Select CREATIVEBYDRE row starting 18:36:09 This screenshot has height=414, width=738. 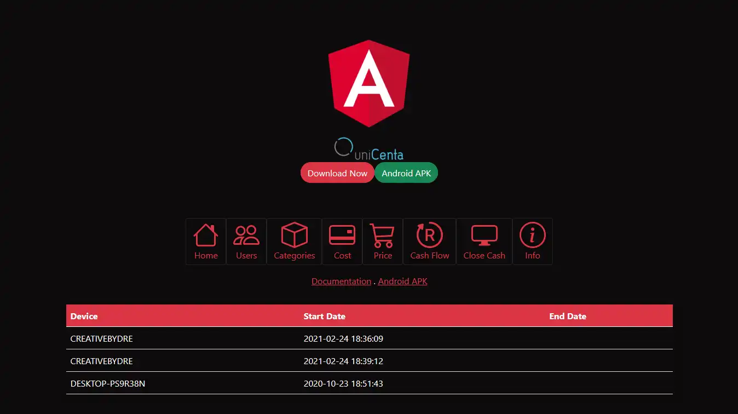pyautogui.click(x=370, y=338)
